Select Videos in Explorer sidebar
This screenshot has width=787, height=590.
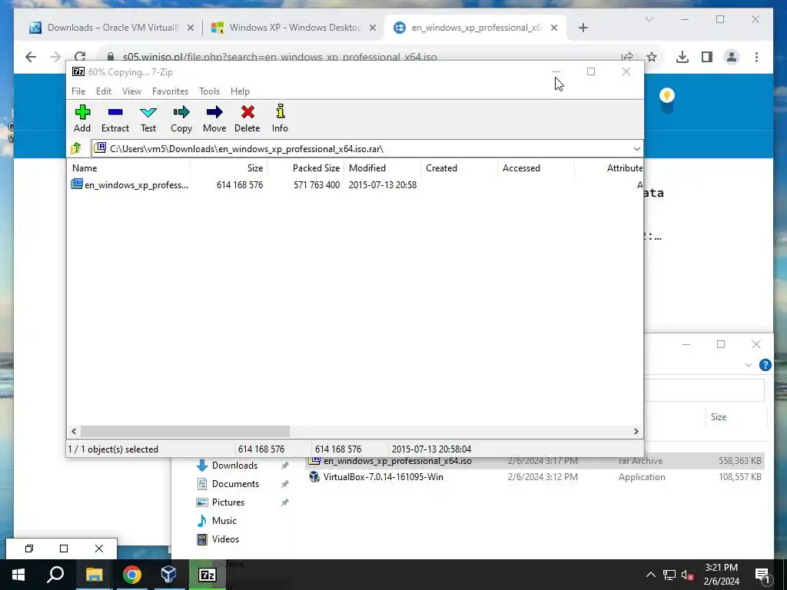225,539
